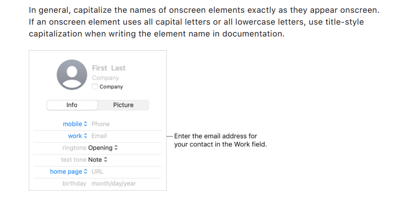The height and width of the screenshot is (198, 404).
Task: Open the Picture tab
Action: (123, 105)
